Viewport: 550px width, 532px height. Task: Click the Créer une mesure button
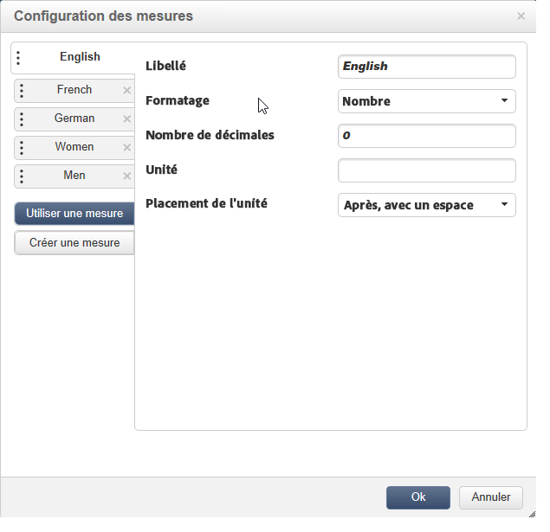coord(74,243)
